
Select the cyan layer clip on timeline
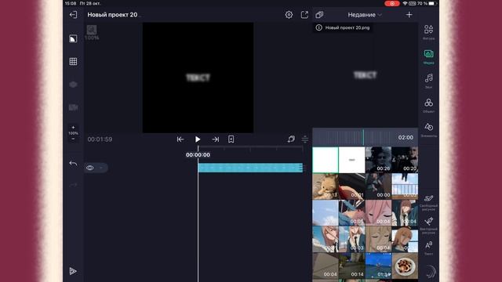(x=250, y=168)
